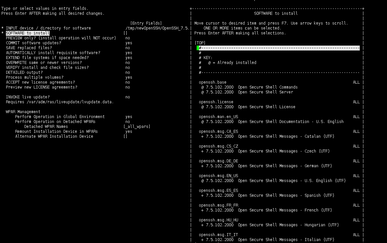Select "Open Secure Shell License" fileset
387x243 pixels.
(267, 107)
